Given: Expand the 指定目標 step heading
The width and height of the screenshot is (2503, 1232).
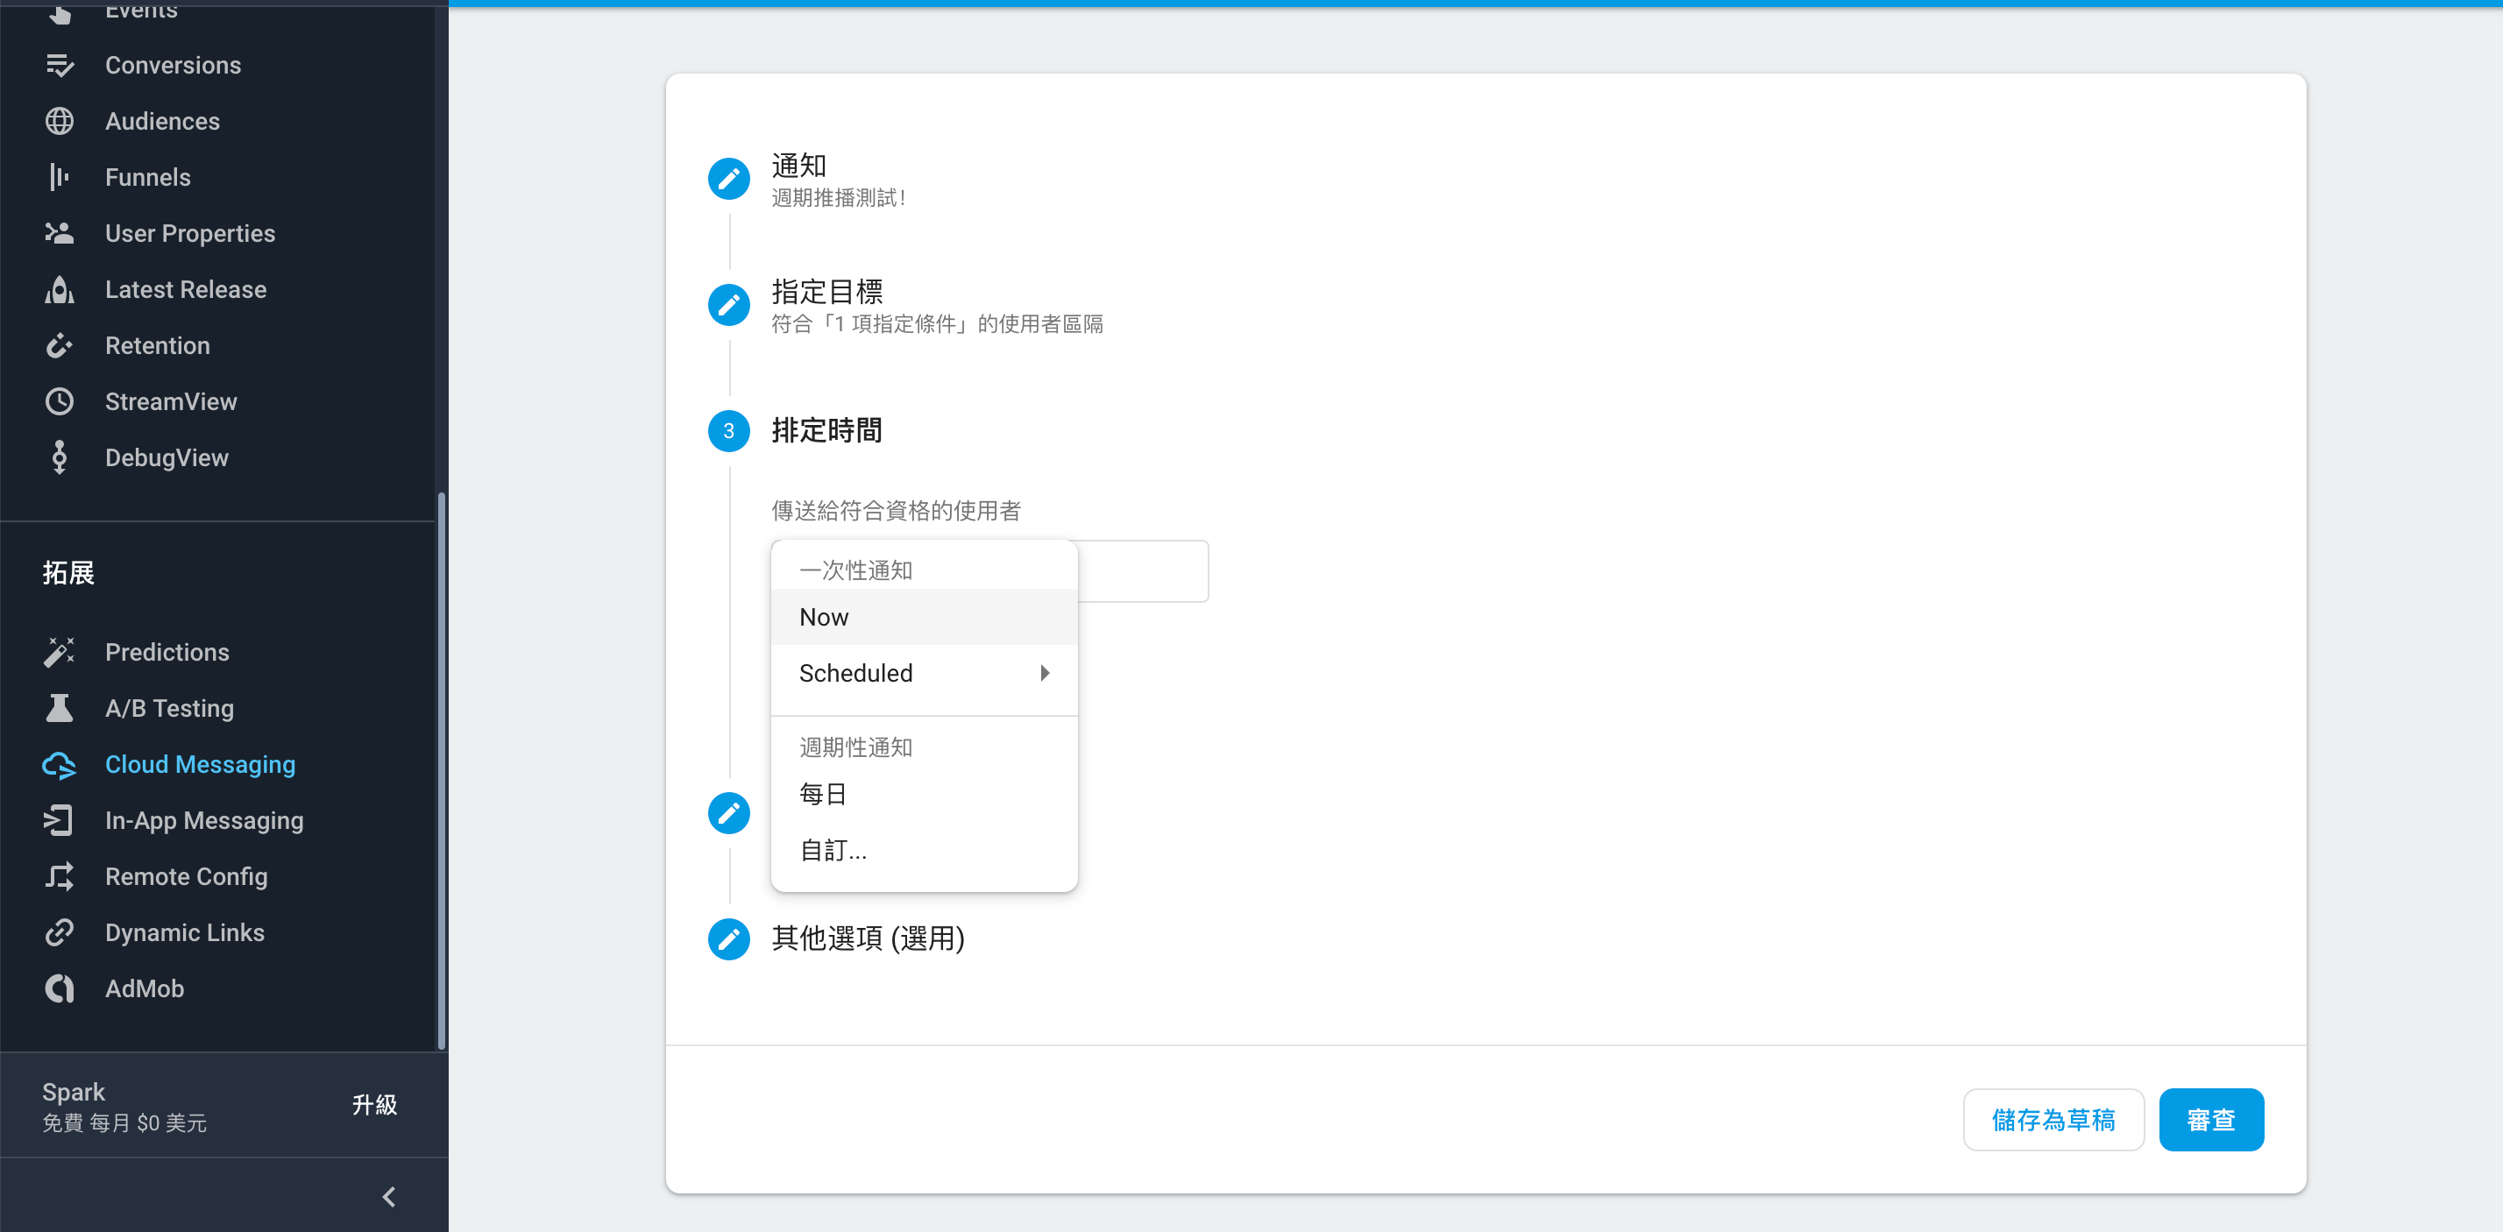Looking at the screenshot, I should tap(827, 292).
